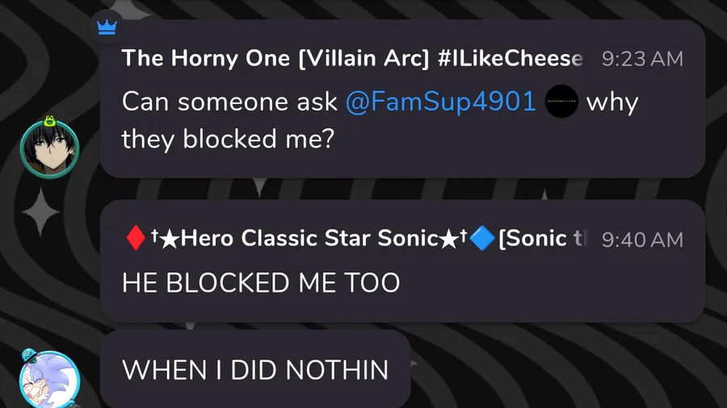The height and width of the screenshot is (408, 727).
Task: Click the small black avatar beside the @FamSup4901 mention
Action: click(562, 103)
